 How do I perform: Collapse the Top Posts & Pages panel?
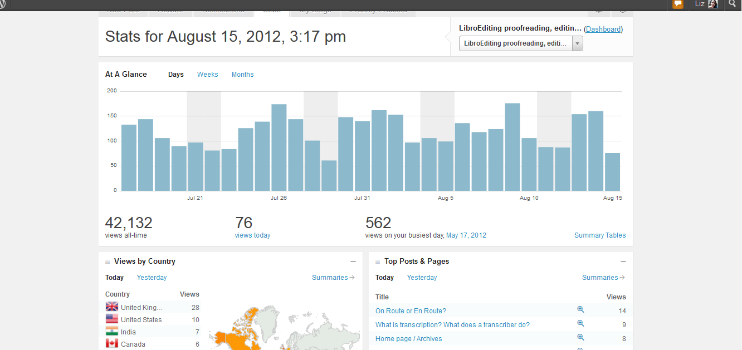click(x=623, y=262)
